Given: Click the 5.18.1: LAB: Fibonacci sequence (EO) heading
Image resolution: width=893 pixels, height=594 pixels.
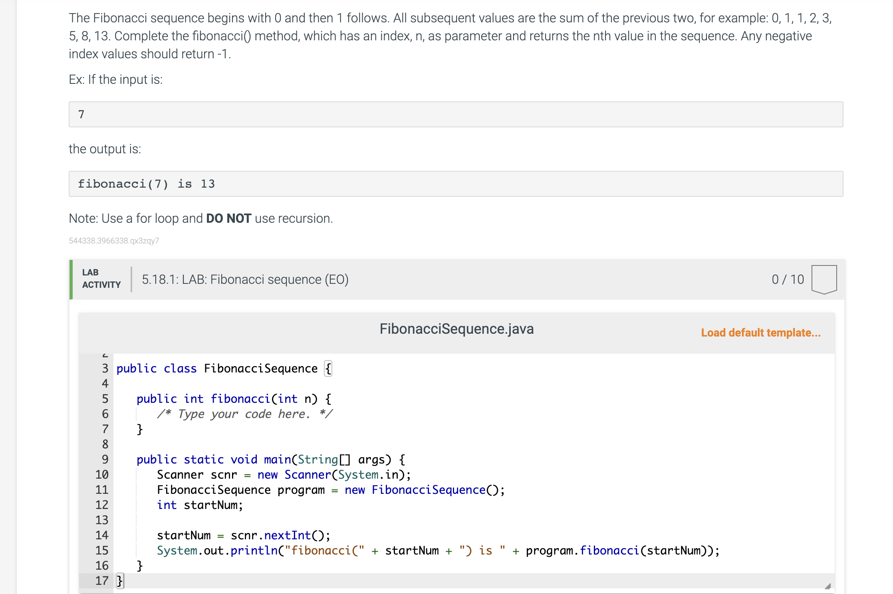Looking at the screenshot, I should coord(245,279).
